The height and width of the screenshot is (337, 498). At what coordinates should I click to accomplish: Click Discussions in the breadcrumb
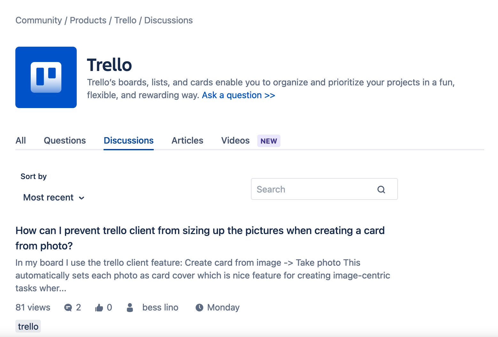pyautogui.click(x=168, y=20)
